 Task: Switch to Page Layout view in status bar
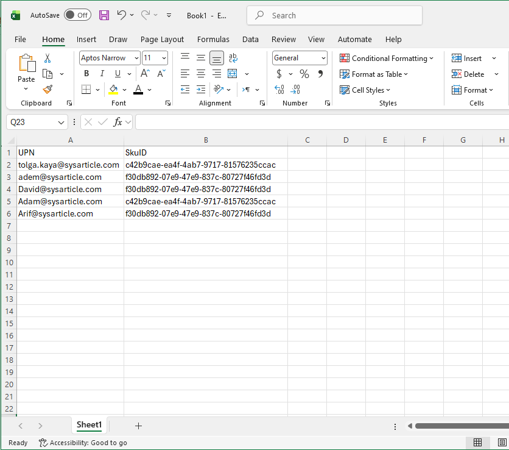[502, 443]
